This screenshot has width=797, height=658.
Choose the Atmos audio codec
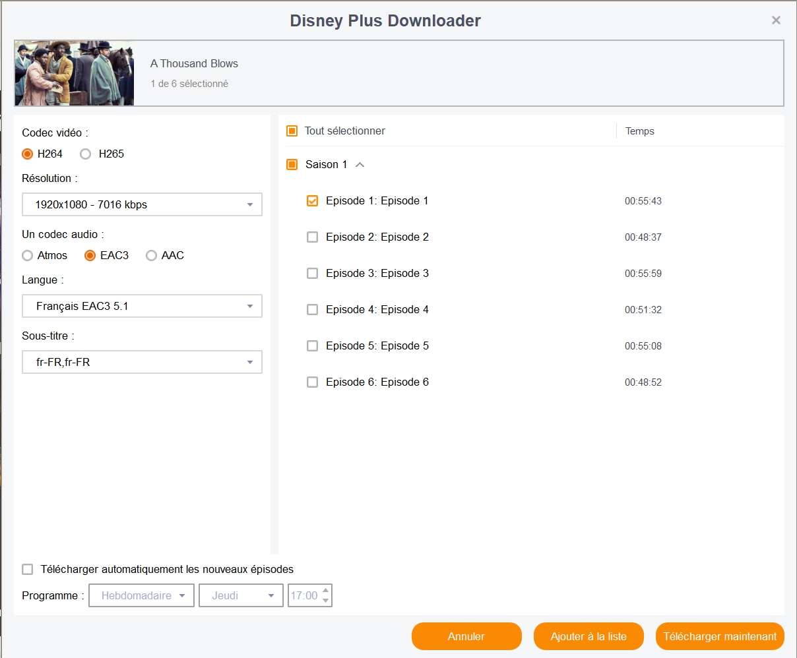tap(28, 255)
